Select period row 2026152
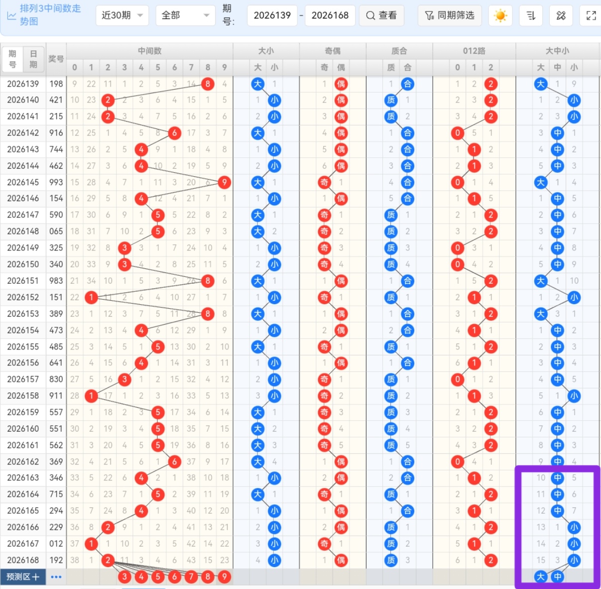 click(23, 297)
